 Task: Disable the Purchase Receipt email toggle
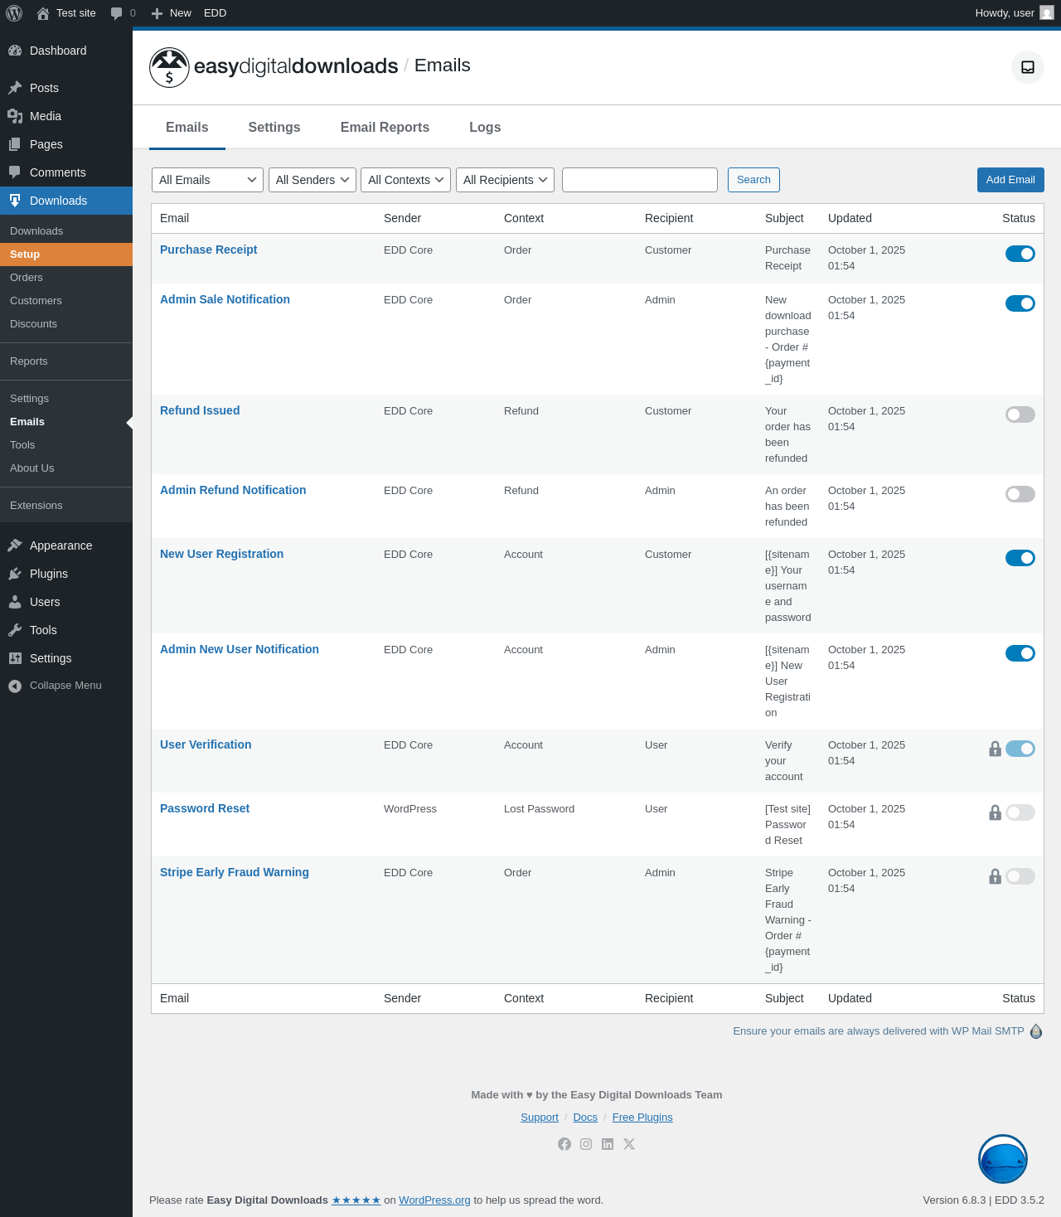pos(1020,254)
